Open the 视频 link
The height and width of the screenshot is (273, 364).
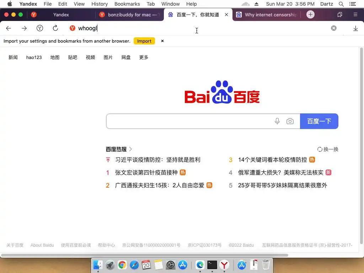(x=90, y=57)
